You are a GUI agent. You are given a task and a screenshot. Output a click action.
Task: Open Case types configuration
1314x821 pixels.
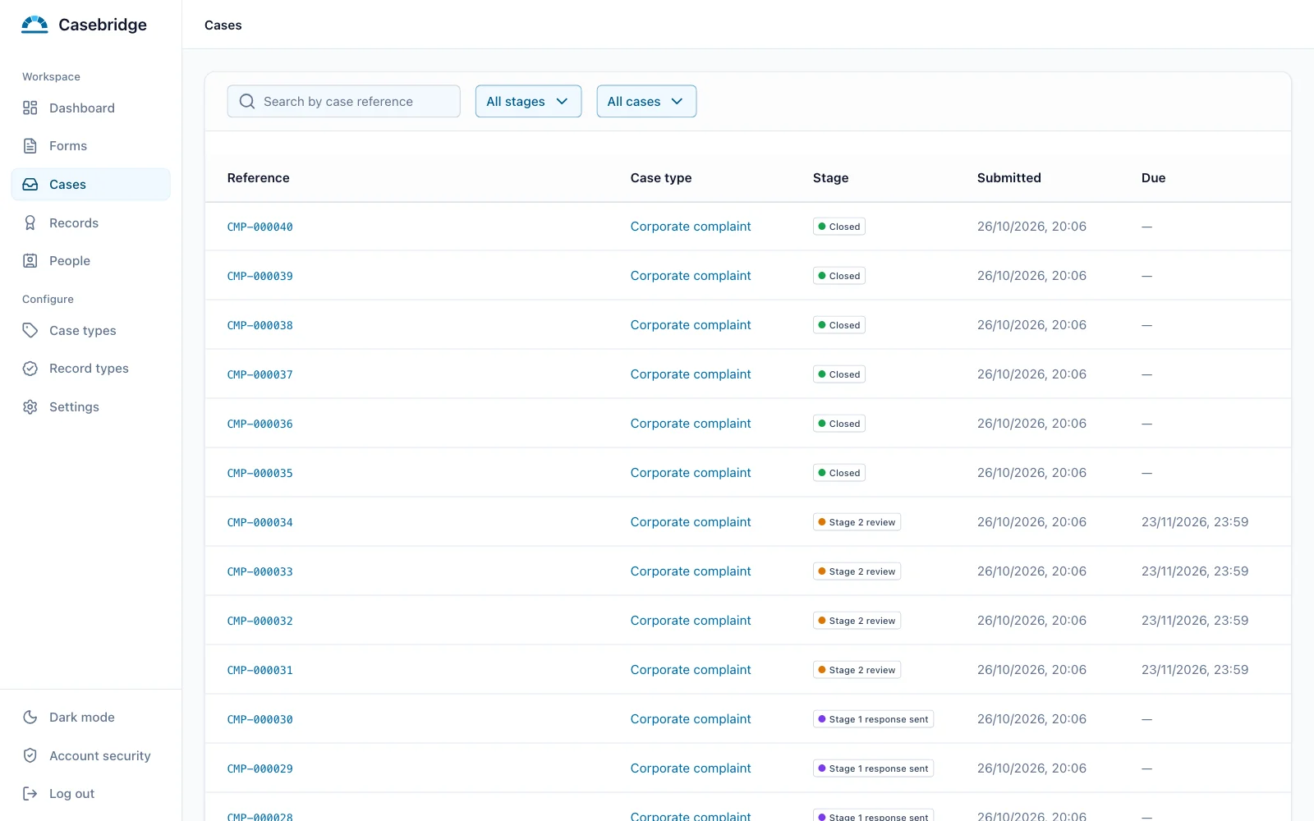[x=90, y=330]
